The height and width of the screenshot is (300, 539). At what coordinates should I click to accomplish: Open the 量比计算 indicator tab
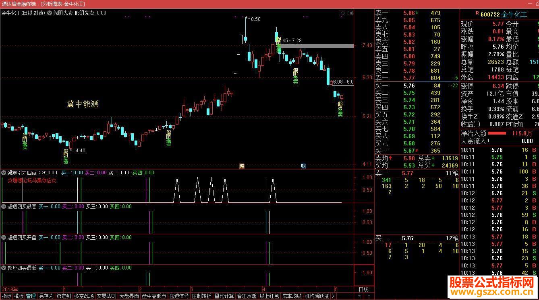coord(224,296)
